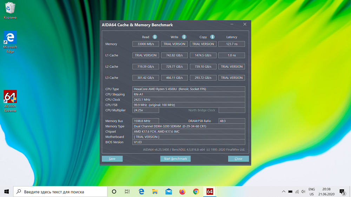351x197 pixels.
Task: Click the CPU Stepping value RN-A1
Action: click(x=189, y=94)
